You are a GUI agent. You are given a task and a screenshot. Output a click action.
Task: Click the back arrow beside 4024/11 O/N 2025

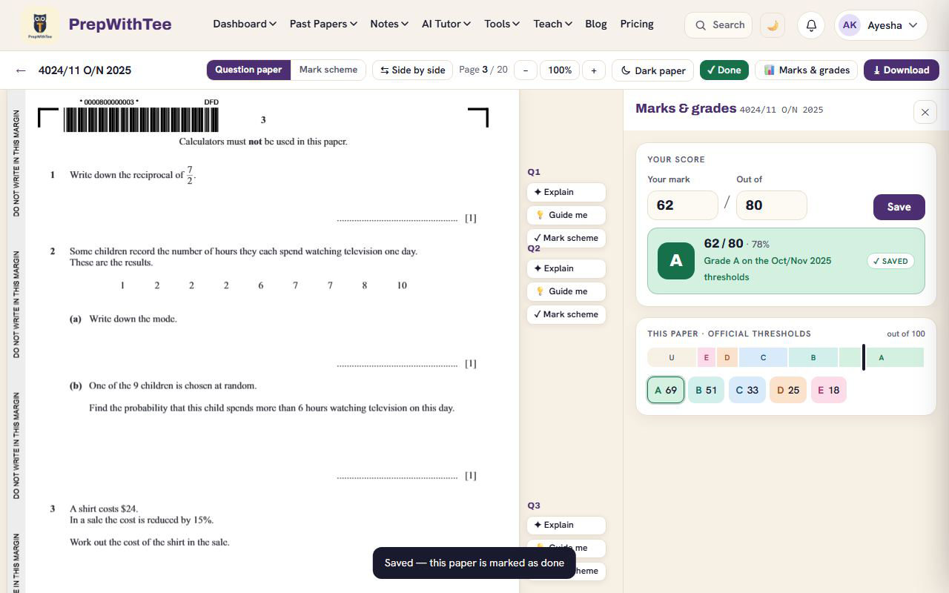pos(21,70)
